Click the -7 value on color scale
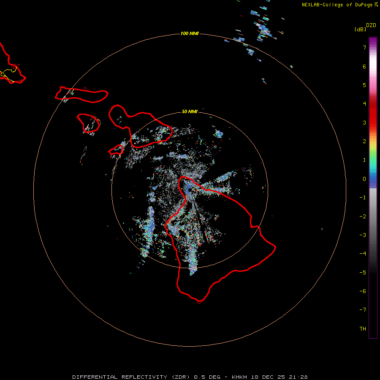 coord(363,310)
